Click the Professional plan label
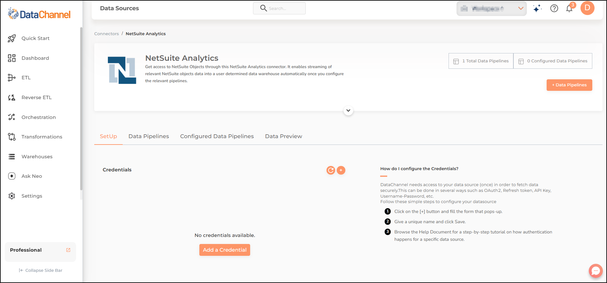 click(x=26, y=250)
